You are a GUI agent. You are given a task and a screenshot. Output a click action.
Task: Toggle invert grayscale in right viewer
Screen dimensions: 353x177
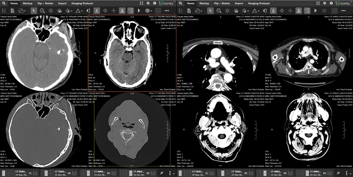(x=265, y=11)
